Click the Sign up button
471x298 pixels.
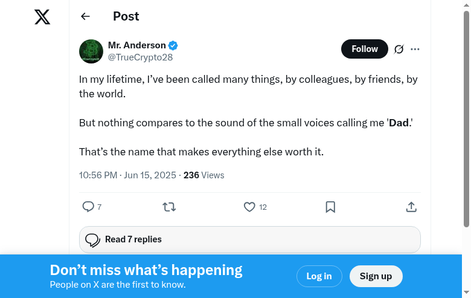pyautogui.click(x=376, y=276)
